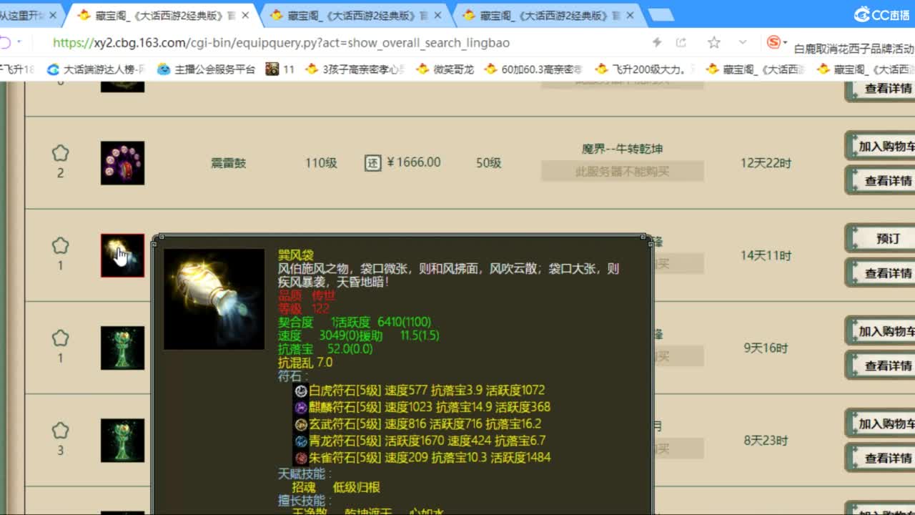Open the 白鹿取消花西子品牌活动 news link

pyautogui.click(x=854, y=49)
